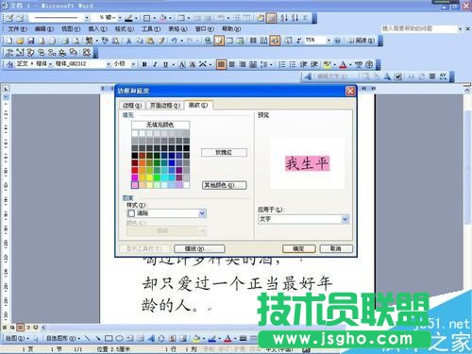This screenshot has width=472, height=354.
Task: Open the Format menu
Action: pyautogui.click(x=125, y=29)
